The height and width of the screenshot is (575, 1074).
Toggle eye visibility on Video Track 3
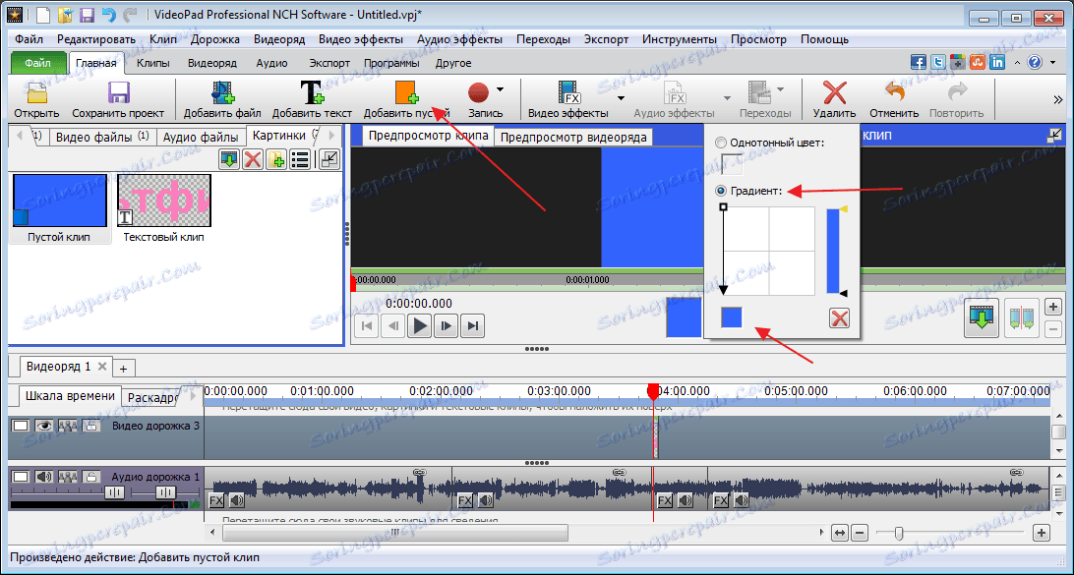(44, 426)
